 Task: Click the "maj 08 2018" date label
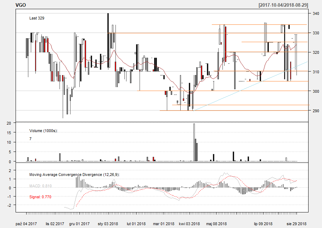coord(216,224)
